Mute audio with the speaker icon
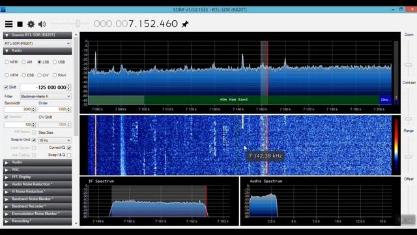This screenshot has height=235, width=417. tap(42, 24)
